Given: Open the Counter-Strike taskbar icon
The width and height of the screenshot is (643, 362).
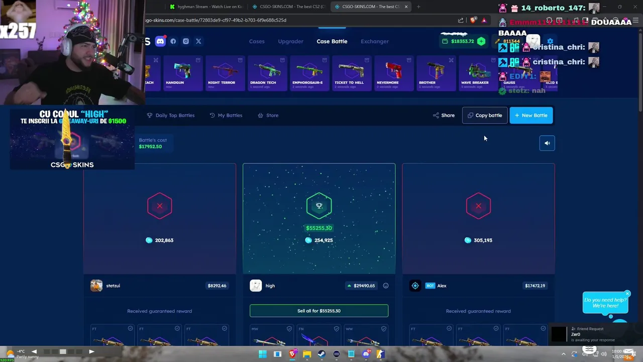Looking at the screenshot, I should pyautogui.click(x=381, y=354).
